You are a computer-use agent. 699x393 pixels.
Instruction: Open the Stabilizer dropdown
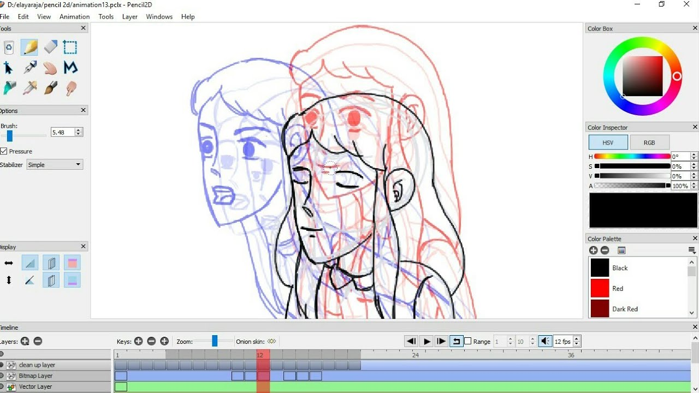(x=54, y=164)
